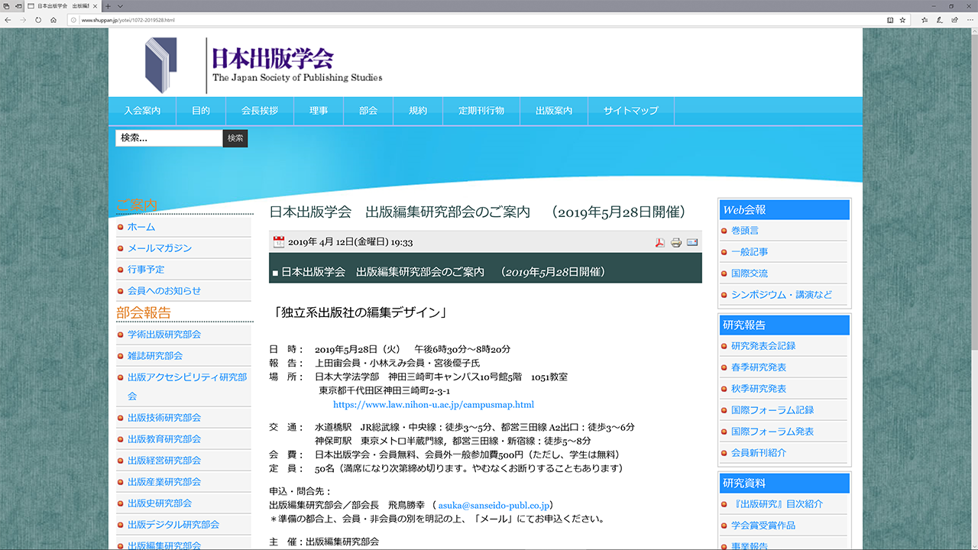Viewport: 978px width, 550px height.
Task: Open the favorites hub icon
Action: pos(925,20)
